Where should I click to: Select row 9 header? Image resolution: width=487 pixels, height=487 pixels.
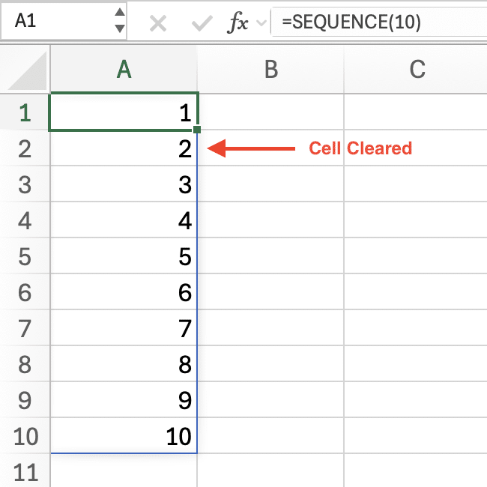(25, 400)
